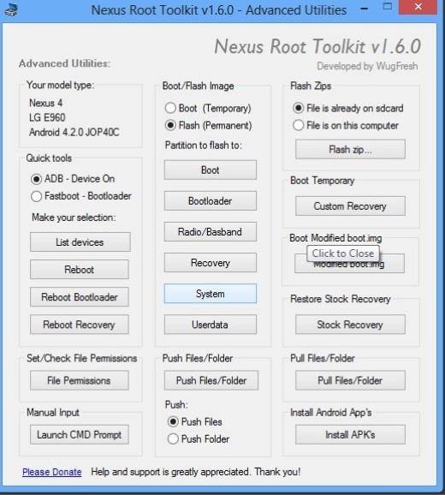Click the Reboot button
The height and width of the screenshot is (495, 445).
click(x=80, y=269)
